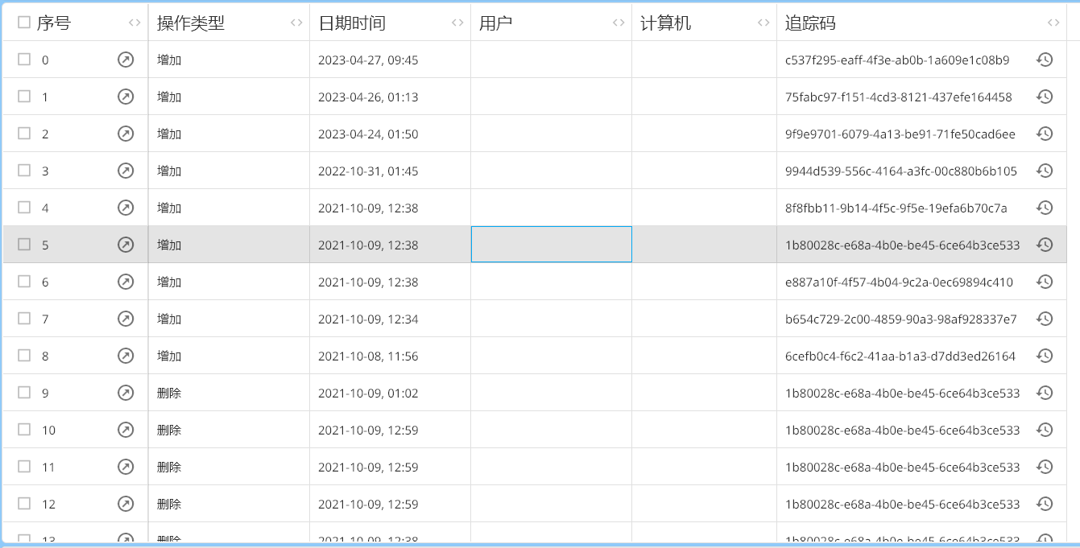The width and height of the screenshot is (1080, 548).
Task: Open the detail arrow icon for row 7
Action: click(x=126, y=319)
